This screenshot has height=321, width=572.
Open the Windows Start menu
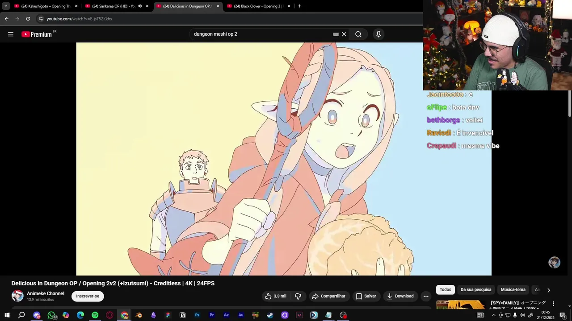pyautogui.click(x=7, y=315)
